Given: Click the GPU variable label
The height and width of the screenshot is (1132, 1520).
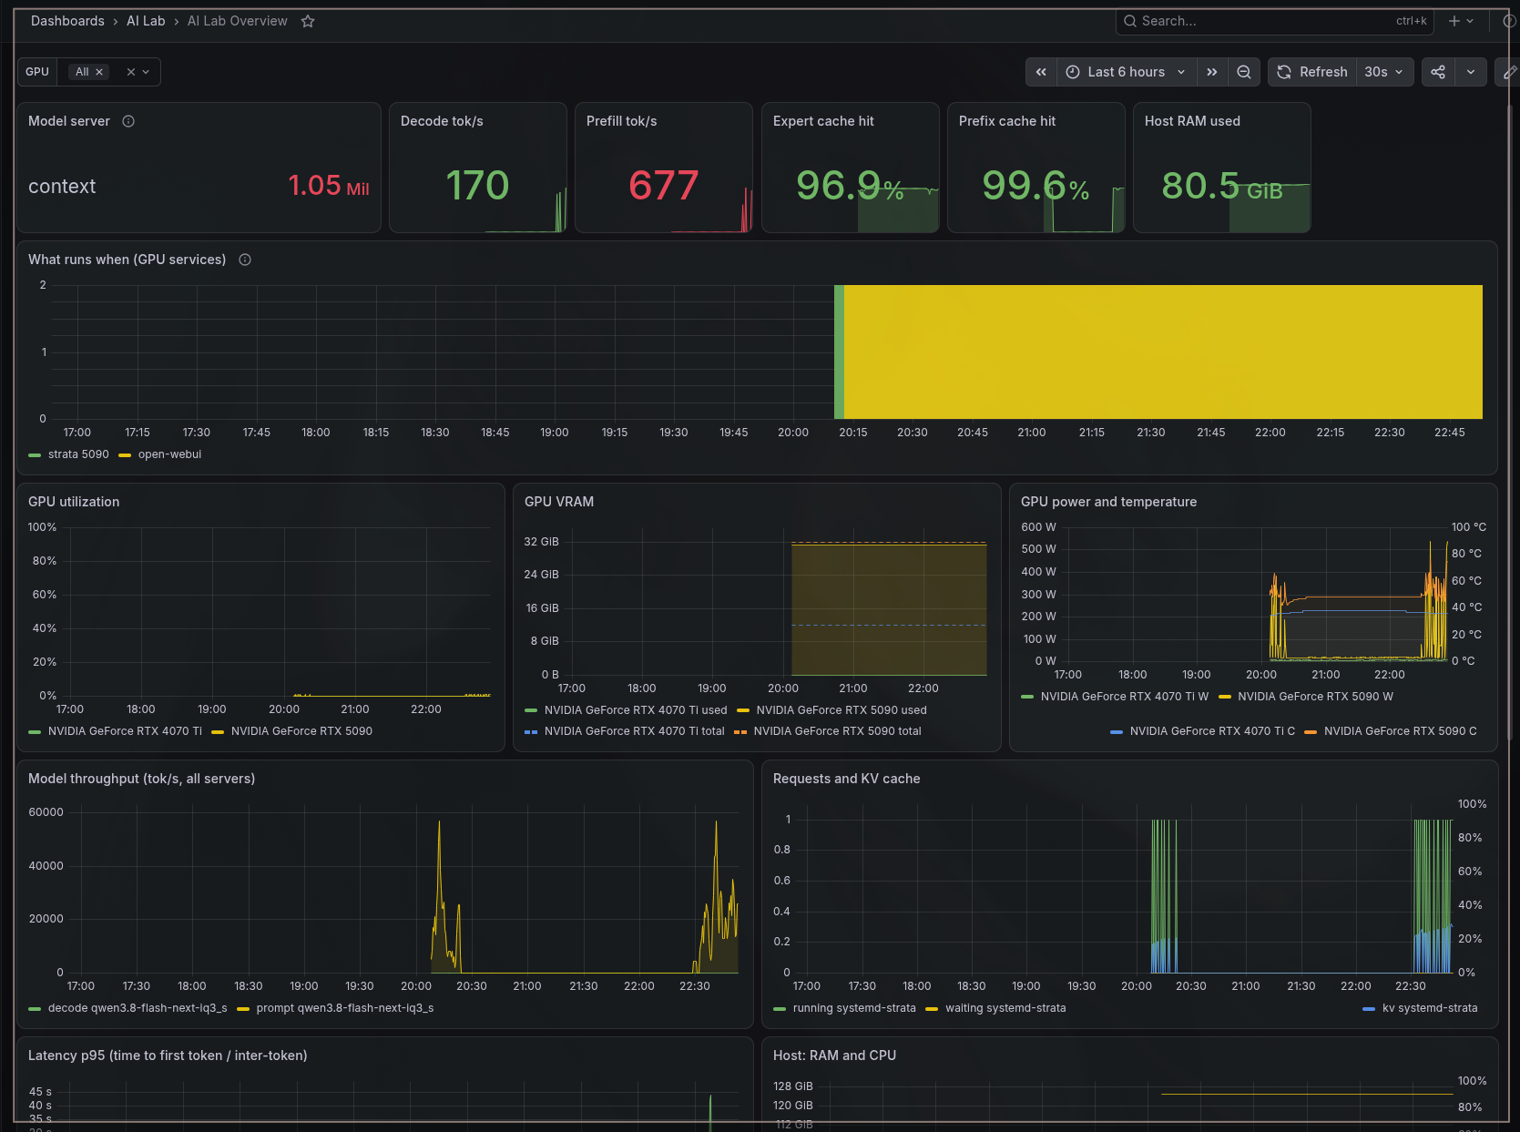Looking at the screenshot, I should click(x=37, y=72).
